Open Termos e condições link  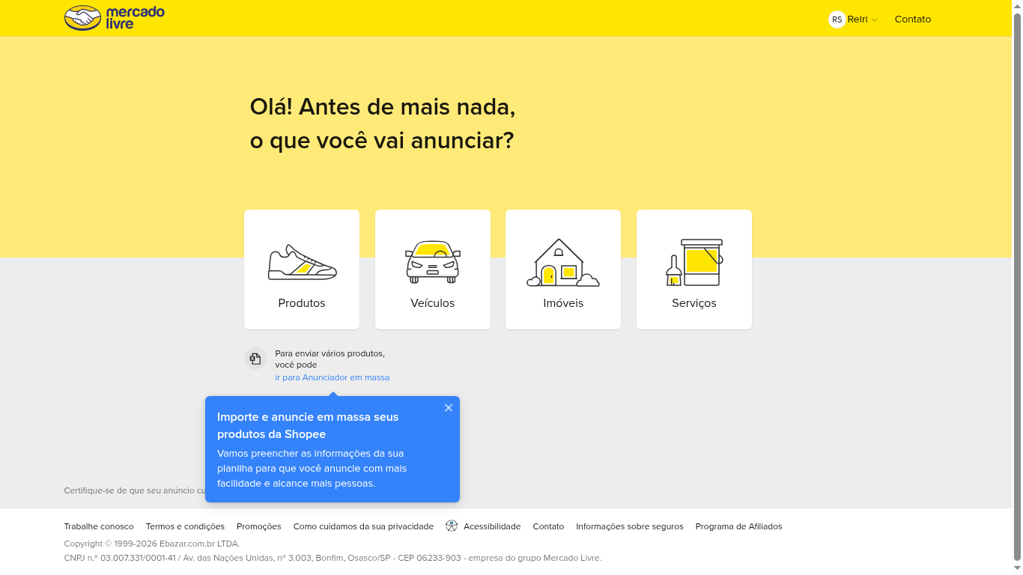point(185,526)
